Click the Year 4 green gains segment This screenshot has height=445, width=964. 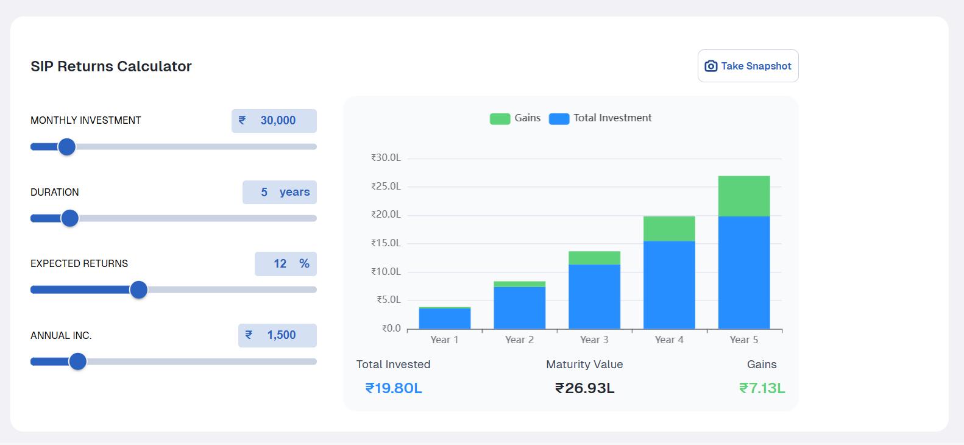669,229
